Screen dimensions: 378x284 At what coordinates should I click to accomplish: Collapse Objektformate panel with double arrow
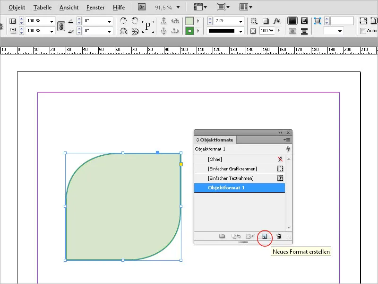click(x=280, y=133)
